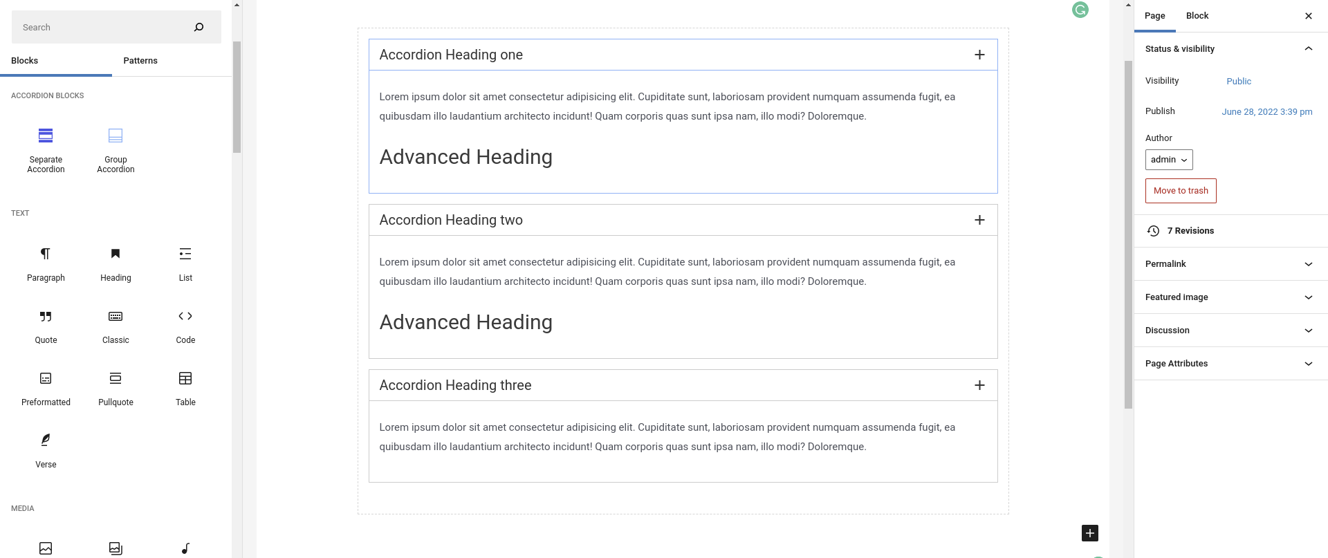Add a Paragraph block
The image size is (1328, 558).
pos(46,263)
